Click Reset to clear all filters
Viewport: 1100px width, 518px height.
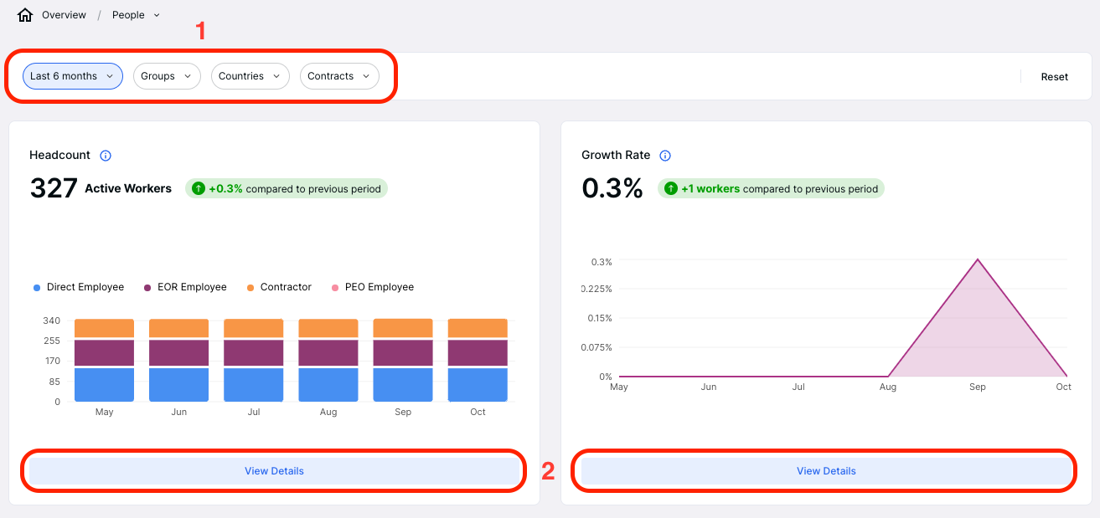point(1054,76)
